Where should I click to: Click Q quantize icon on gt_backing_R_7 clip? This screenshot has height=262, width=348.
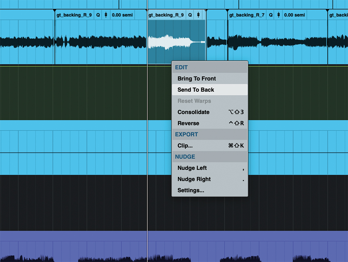(271, 15)
